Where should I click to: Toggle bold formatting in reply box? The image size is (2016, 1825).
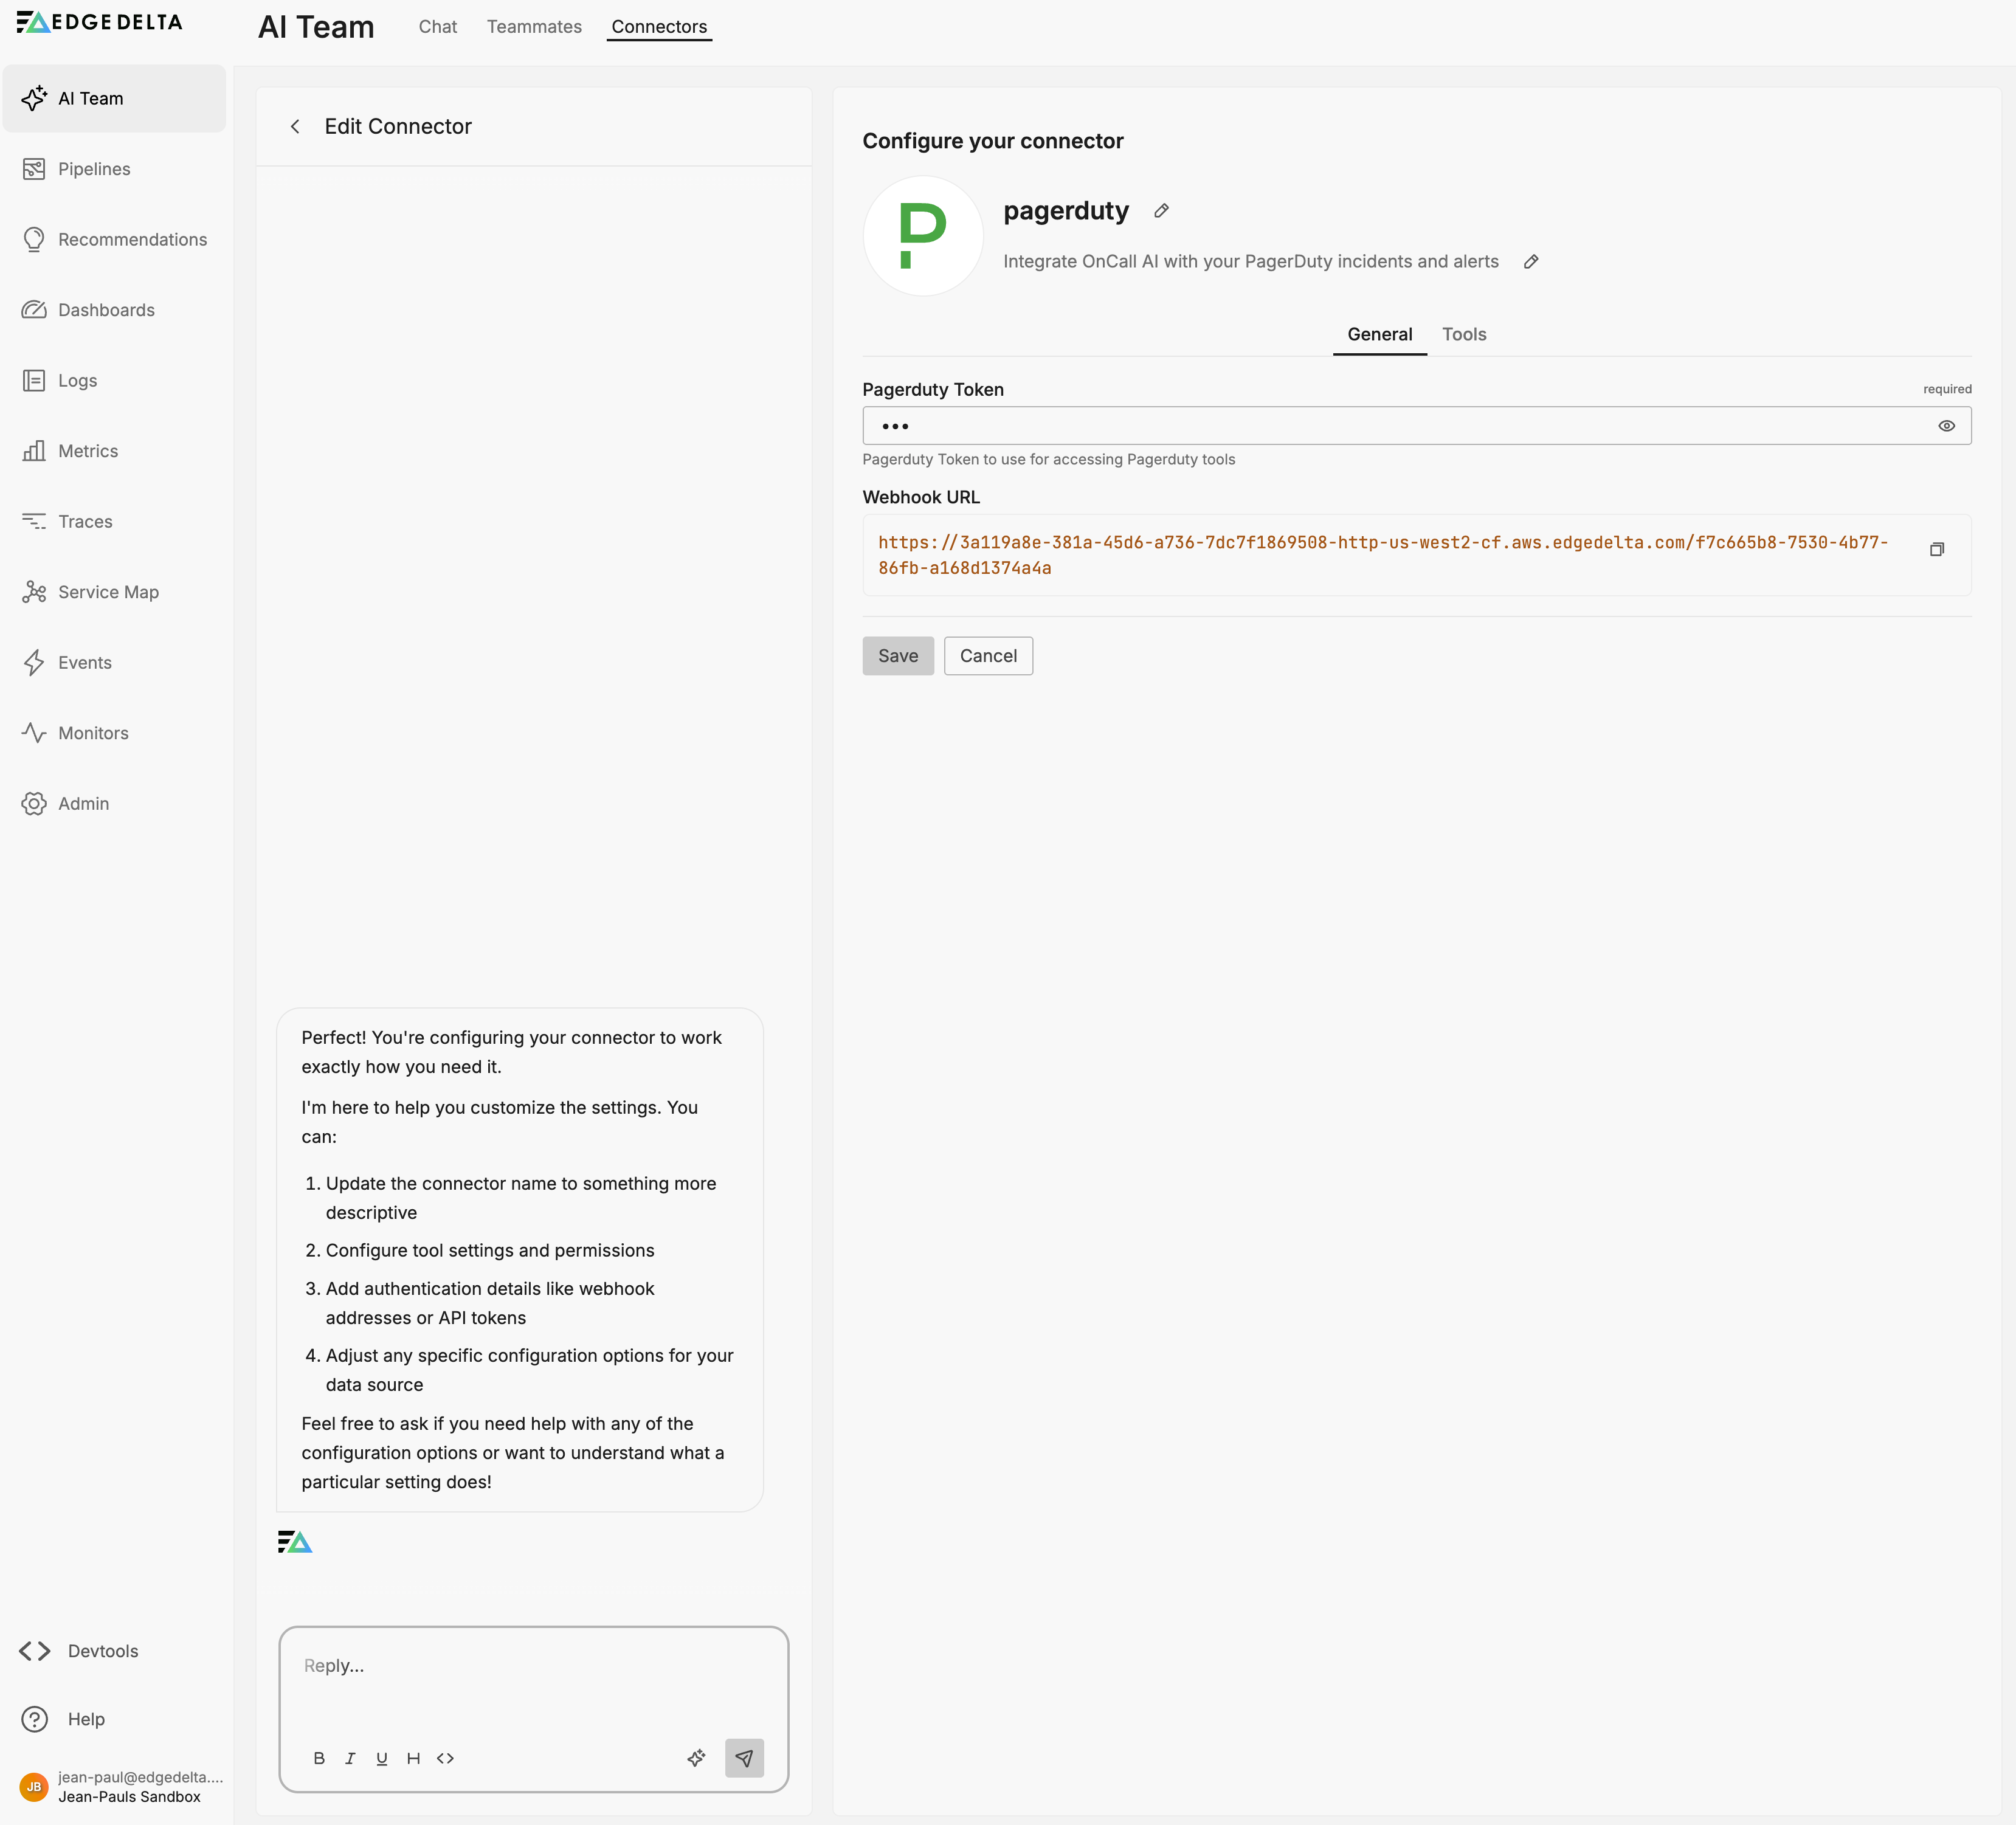point(319,1758)
